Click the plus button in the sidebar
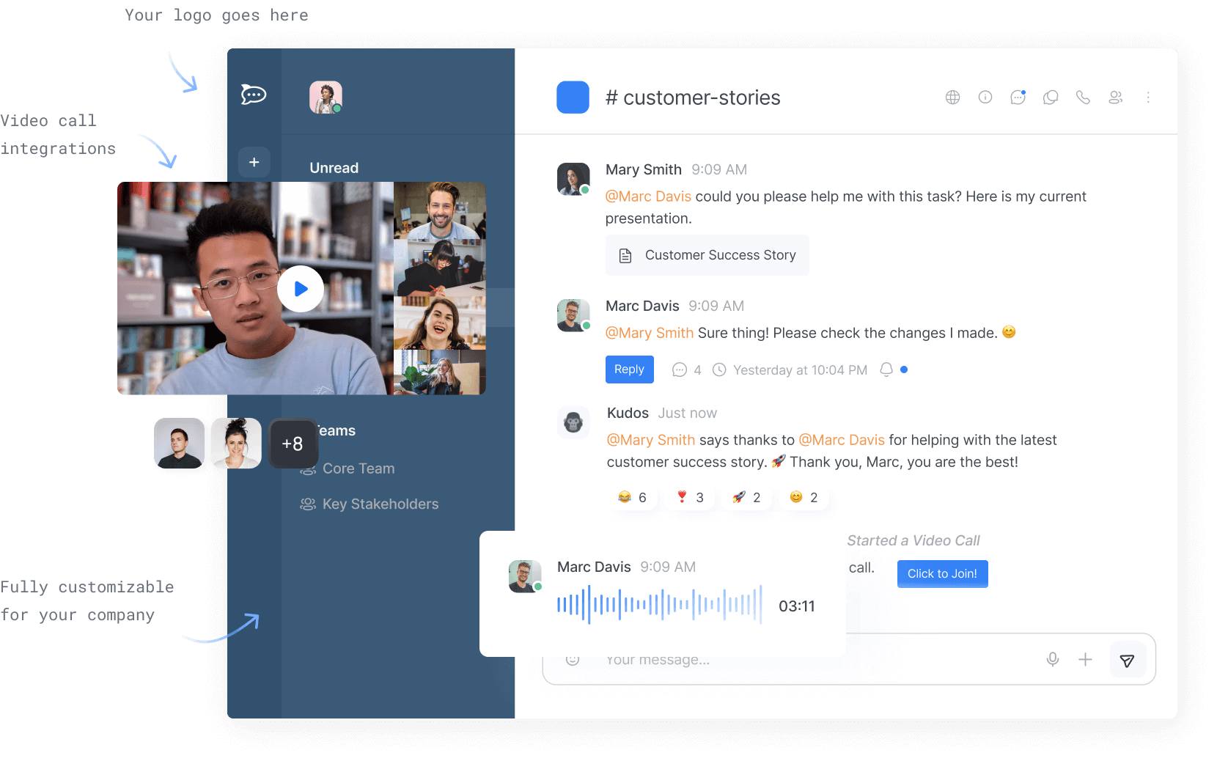1217x761 pixels. 254,162
